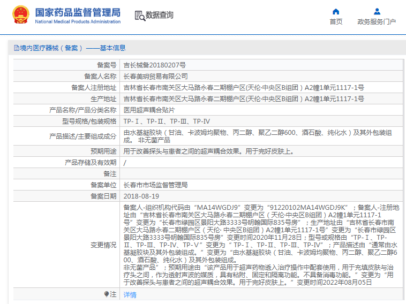
Task: Select the value 吉长械备20180207号
Action: point(155,65)
